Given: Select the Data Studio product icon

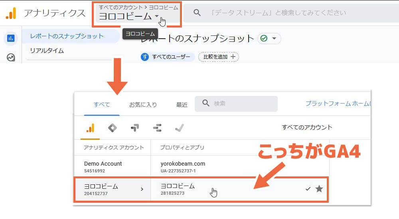Looking at the screenshot, I should pos(157,128).
